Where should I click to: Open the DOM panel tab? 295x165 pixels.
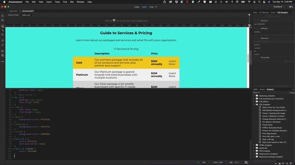coord(255,89)
